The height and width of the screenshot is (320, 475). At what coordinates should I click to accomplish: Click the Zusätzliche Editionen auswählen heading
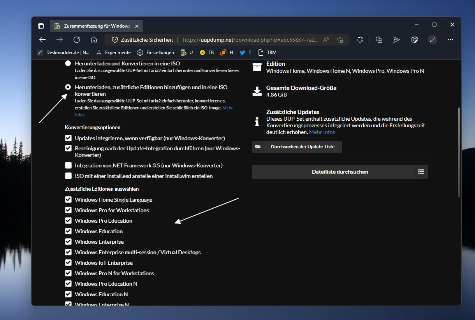(102, 189)
